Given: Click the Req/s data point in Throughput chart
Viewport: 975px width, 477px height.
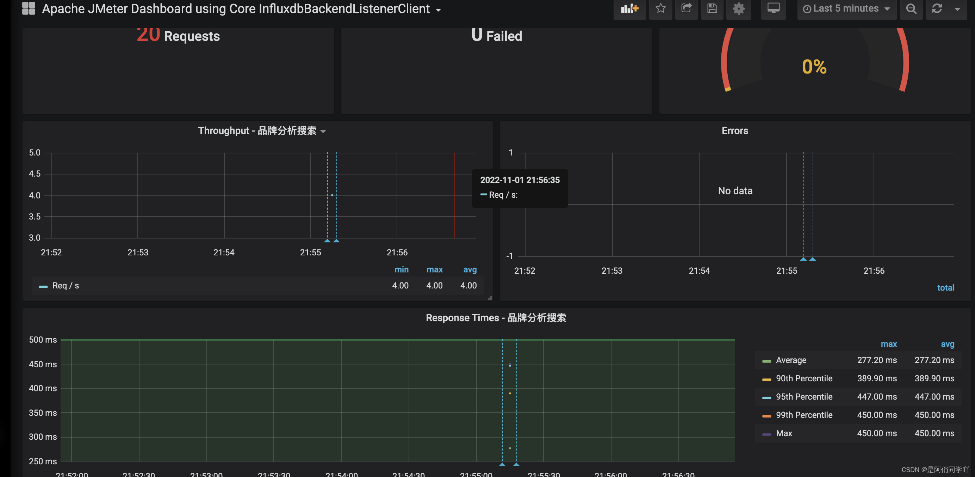Looking at the screenshot, I should tap(332, 195).
